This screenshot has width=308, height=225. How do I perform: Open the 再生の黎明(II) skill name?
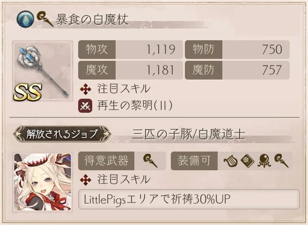click(x=135, y=105)
